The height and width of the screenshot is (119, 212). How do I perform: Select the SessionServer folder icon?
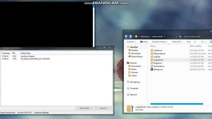(x=152, y=66)
